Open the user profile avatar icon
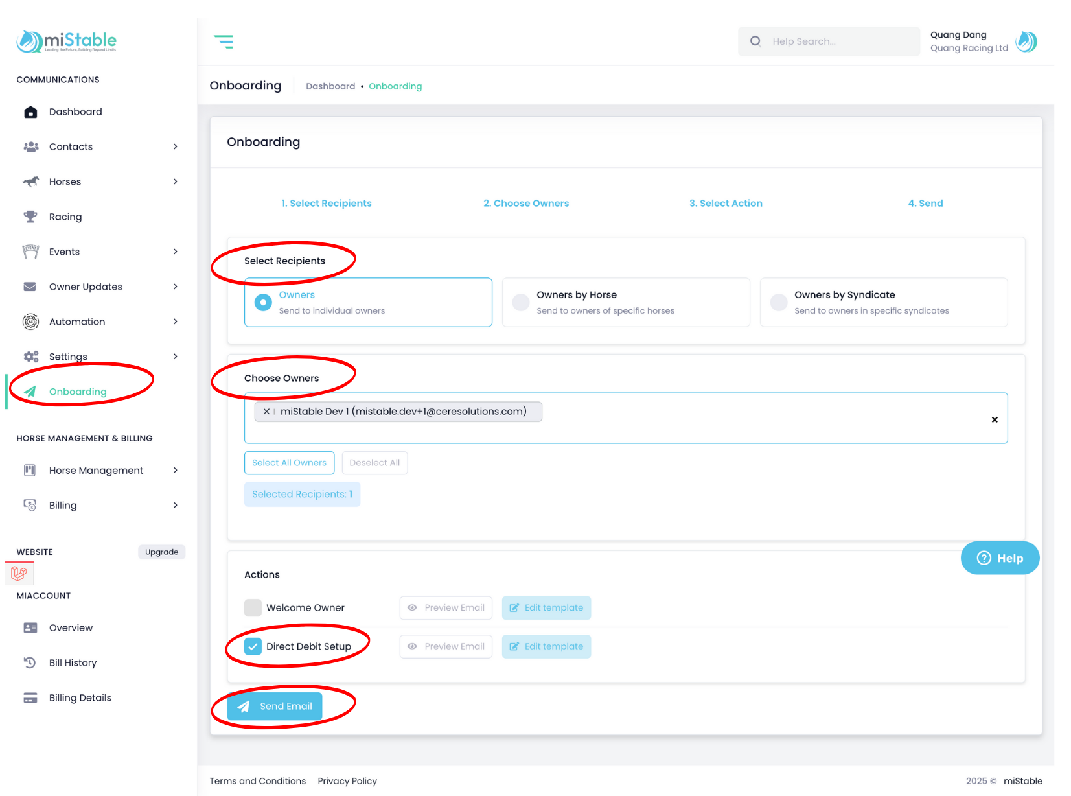This screenshot has height=796, width=1071. (x=1026, y=41)
